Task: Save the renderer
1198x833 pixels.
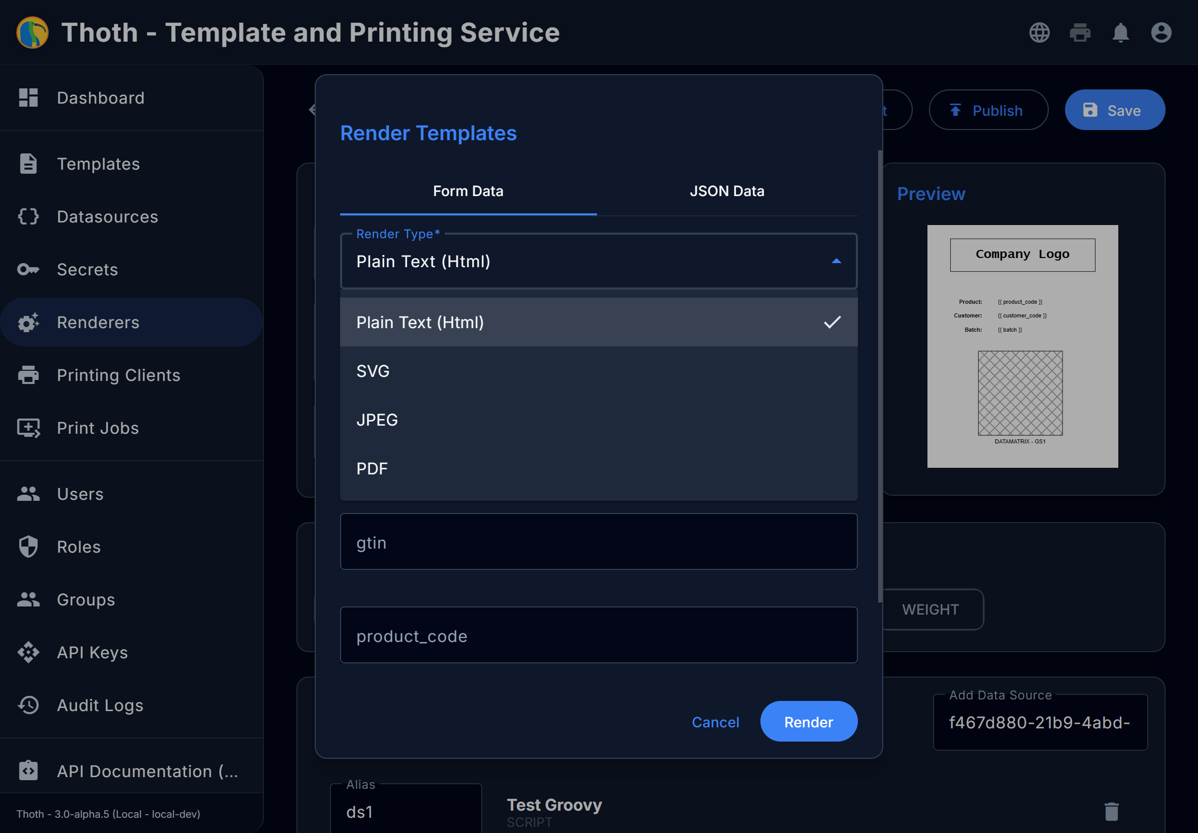Action: [x=1115, y=110]
